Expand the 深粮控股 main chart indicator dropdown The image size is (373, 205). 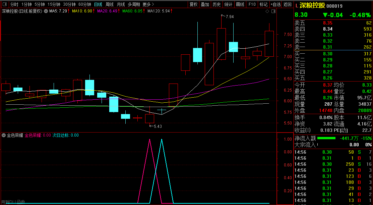coord(46,11)
